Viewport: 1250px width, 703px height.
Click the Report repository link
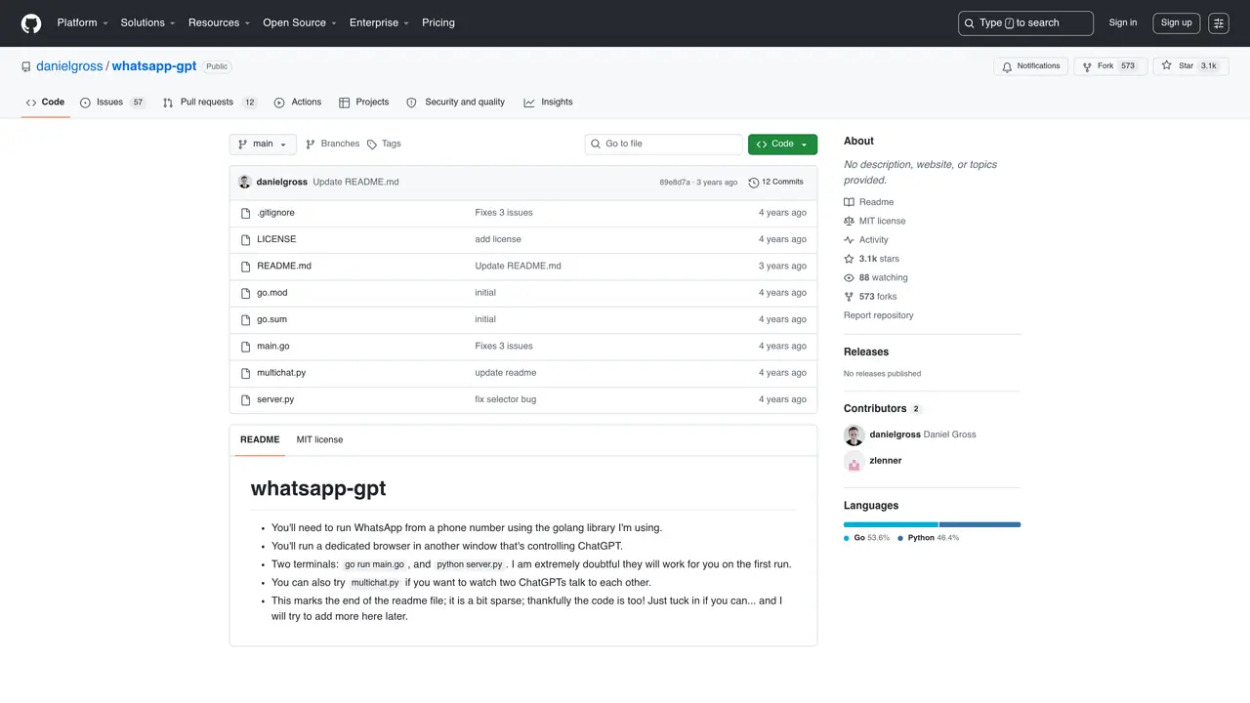(x=879, y=316)
